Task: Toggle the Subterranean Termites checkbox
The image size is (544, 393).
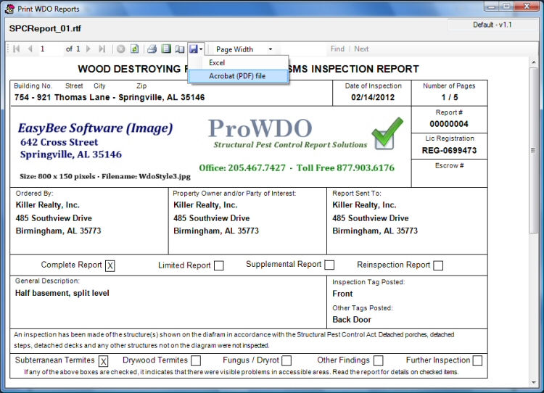Action: pyautogui.click(x=103, y=361)
